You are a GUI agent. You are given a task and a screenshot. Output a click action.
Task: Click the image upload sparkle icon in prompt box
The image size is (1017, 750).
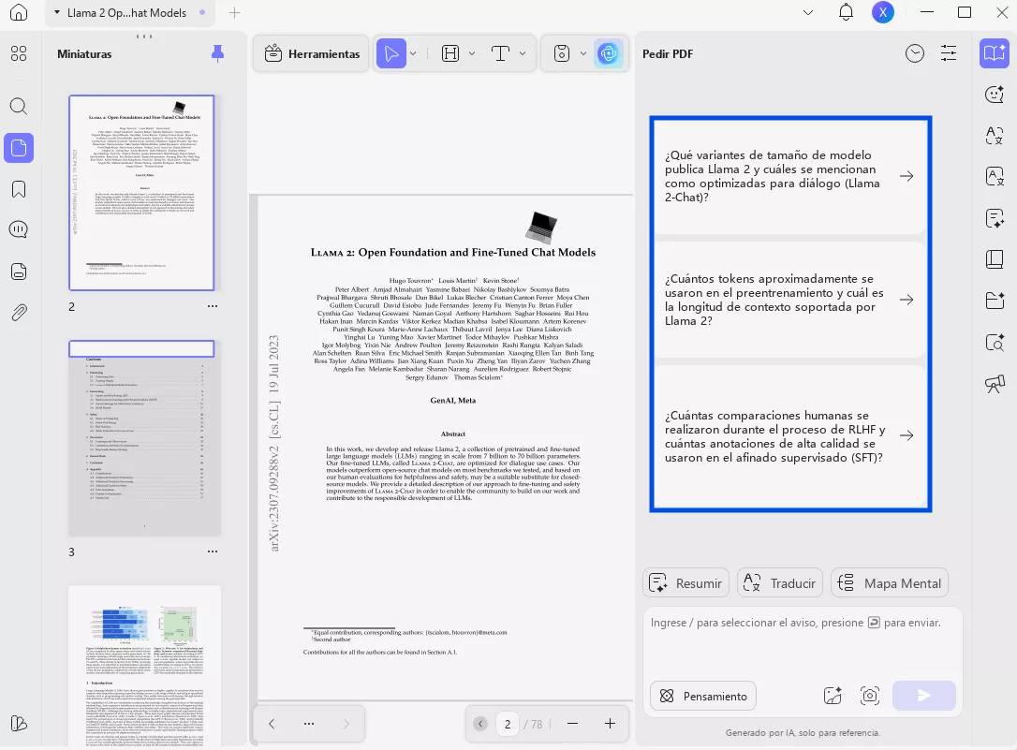(x=833, y=696)
